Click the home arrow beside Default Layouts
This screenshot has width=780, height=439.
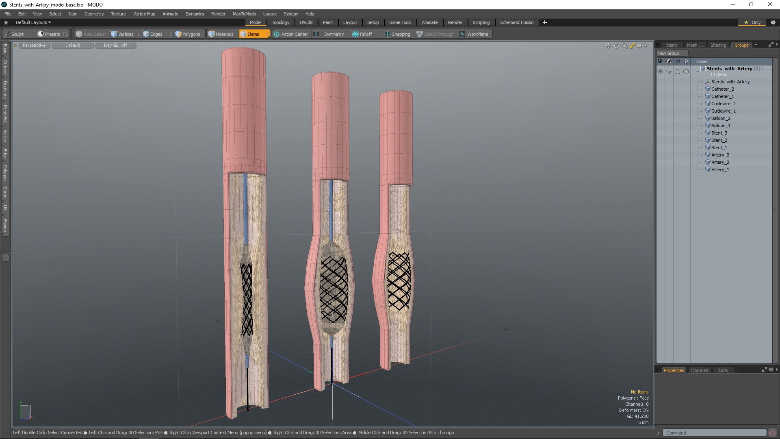(6, 22)
